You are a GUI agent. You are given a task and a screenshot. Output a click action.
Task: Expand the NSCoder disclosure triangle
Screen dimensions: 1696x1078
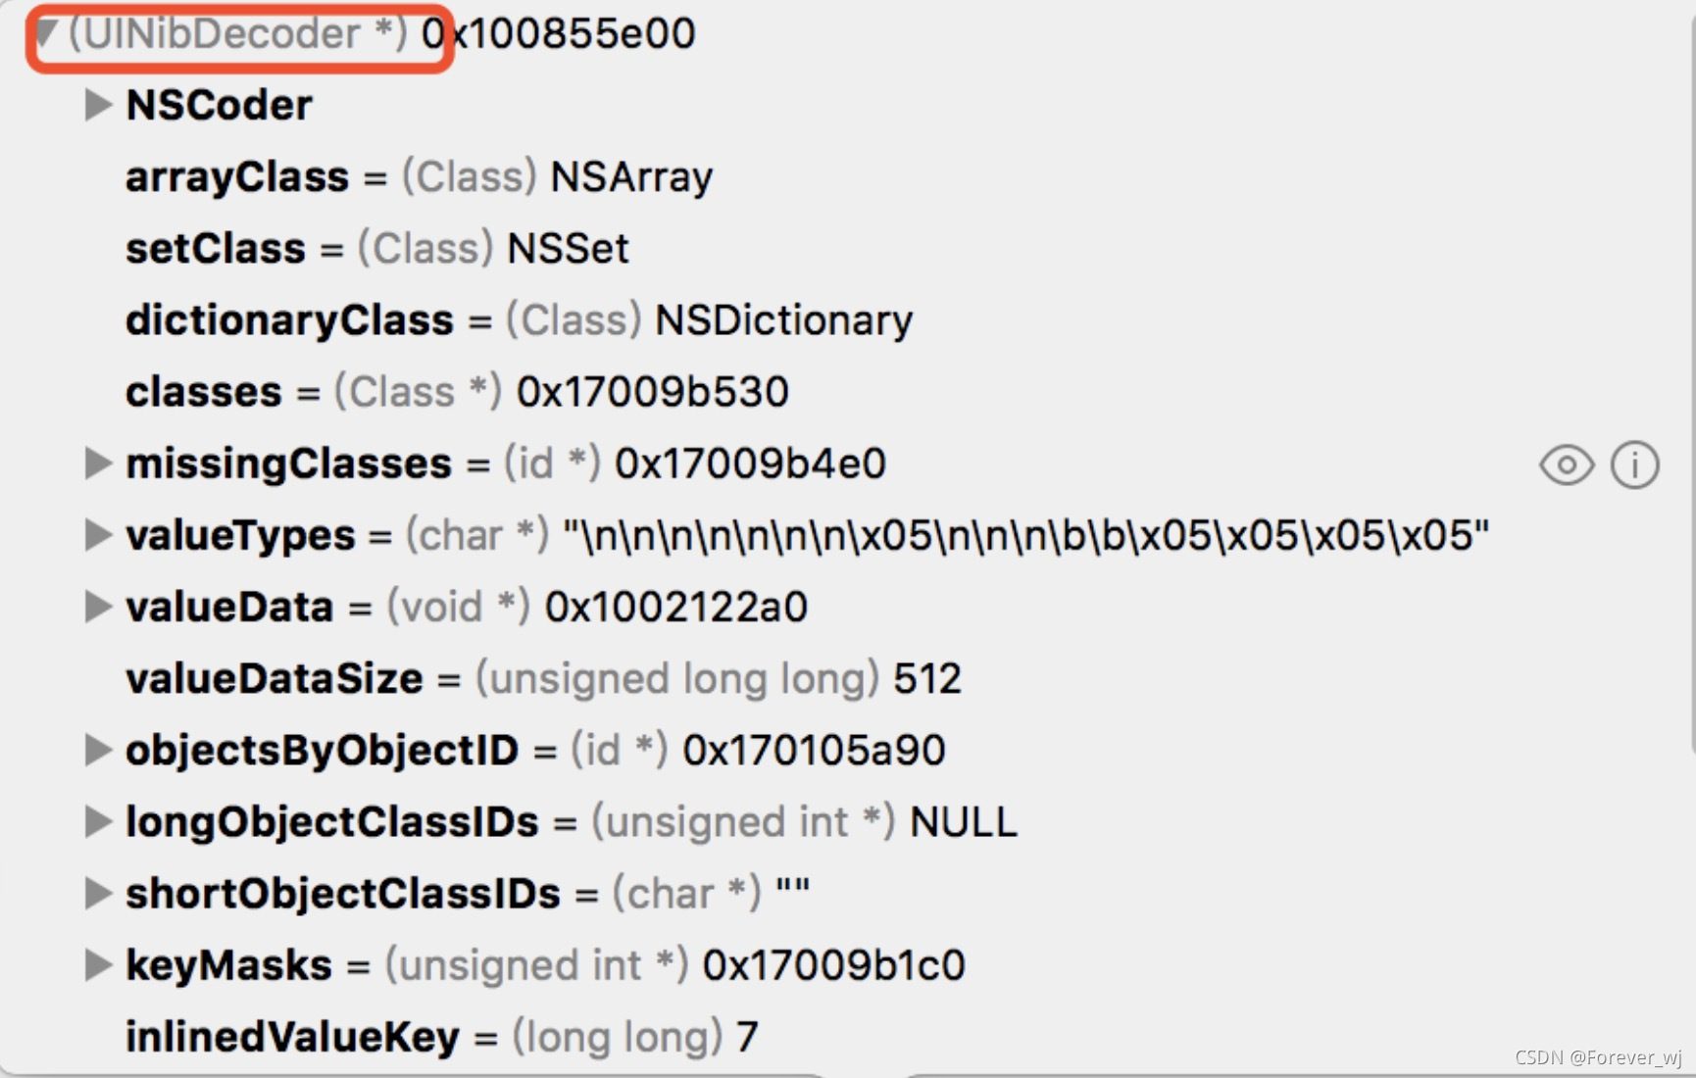point(97,105)
